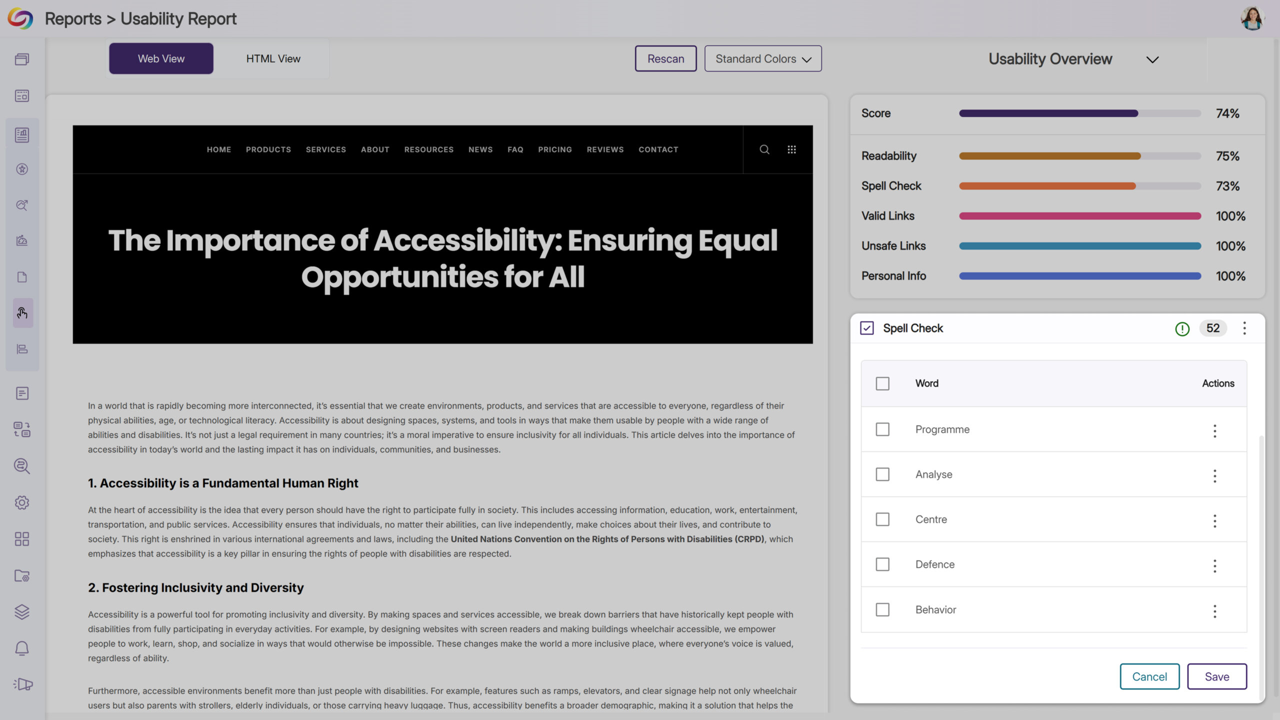Open actions menu for Centre word
1280x720 pixels.
(1214, 520)
